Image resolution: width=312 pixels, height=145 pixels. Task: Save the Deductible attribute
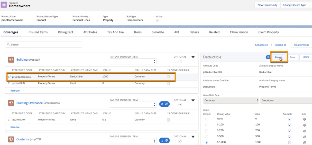(292, 57)
